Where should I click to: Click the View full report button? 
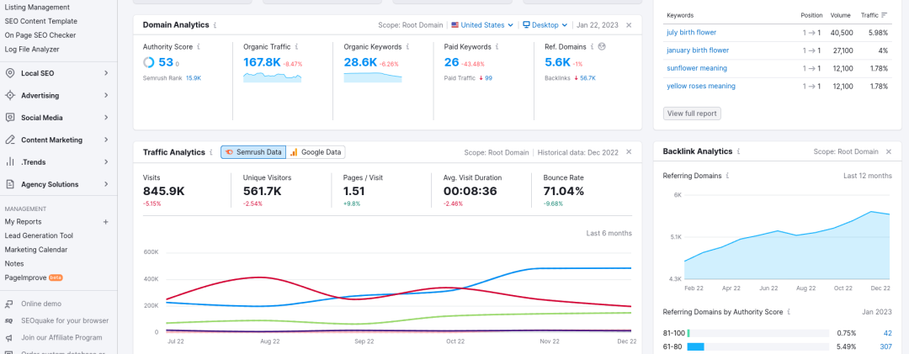click(692, 114)
